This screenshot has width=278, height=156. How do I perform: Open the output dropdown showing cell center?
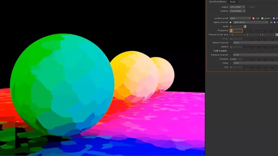237,7
